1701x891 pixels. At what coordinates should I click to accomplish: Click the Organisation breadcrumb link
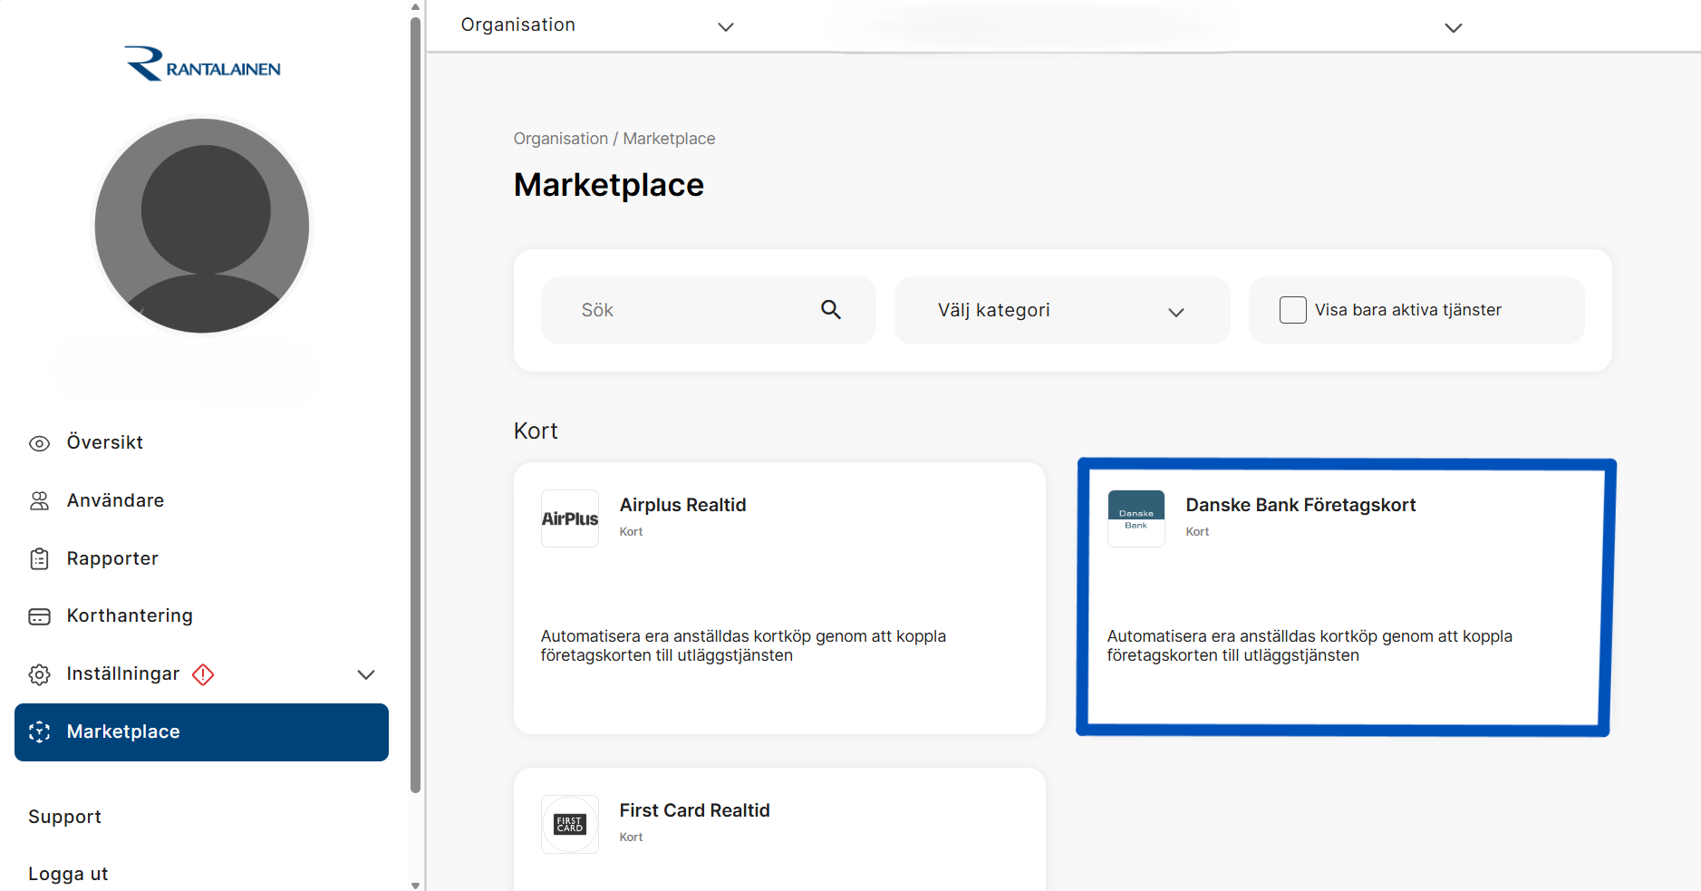pos(561,139)
